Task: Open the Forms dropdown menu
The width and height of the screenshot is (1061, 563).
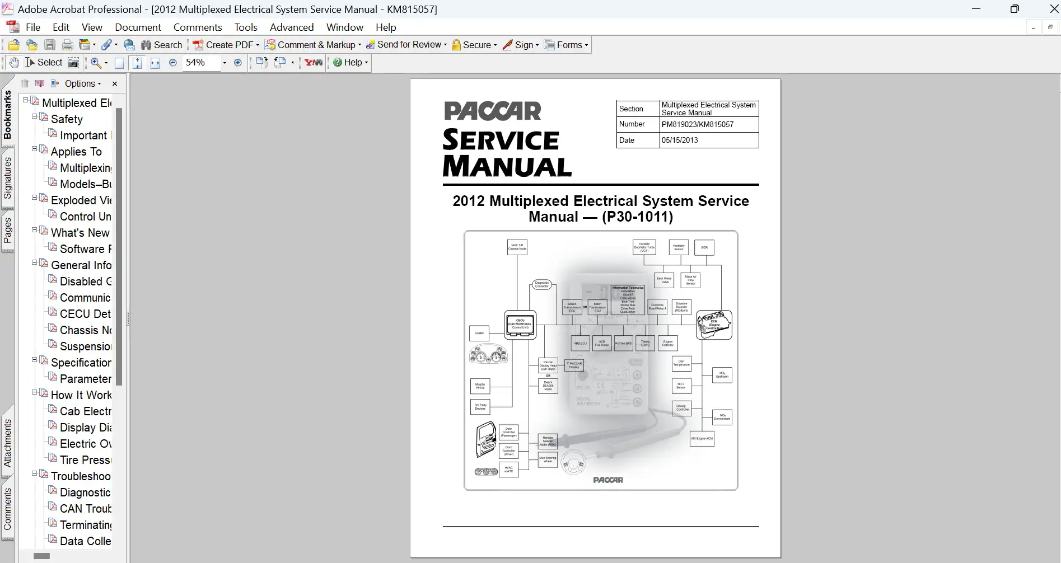Action: click(x=566, y=45)
